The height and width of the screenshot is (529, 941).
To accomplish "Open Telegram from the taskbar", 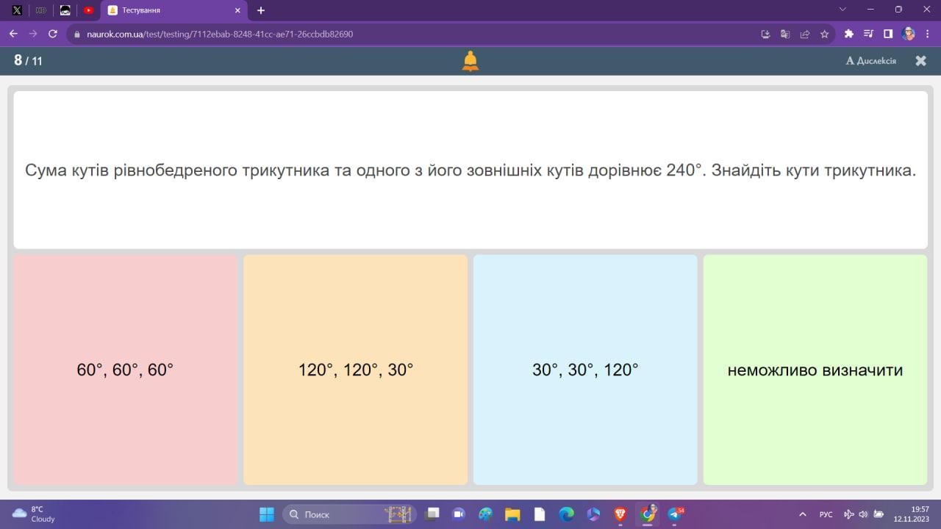I will [675, 514].
